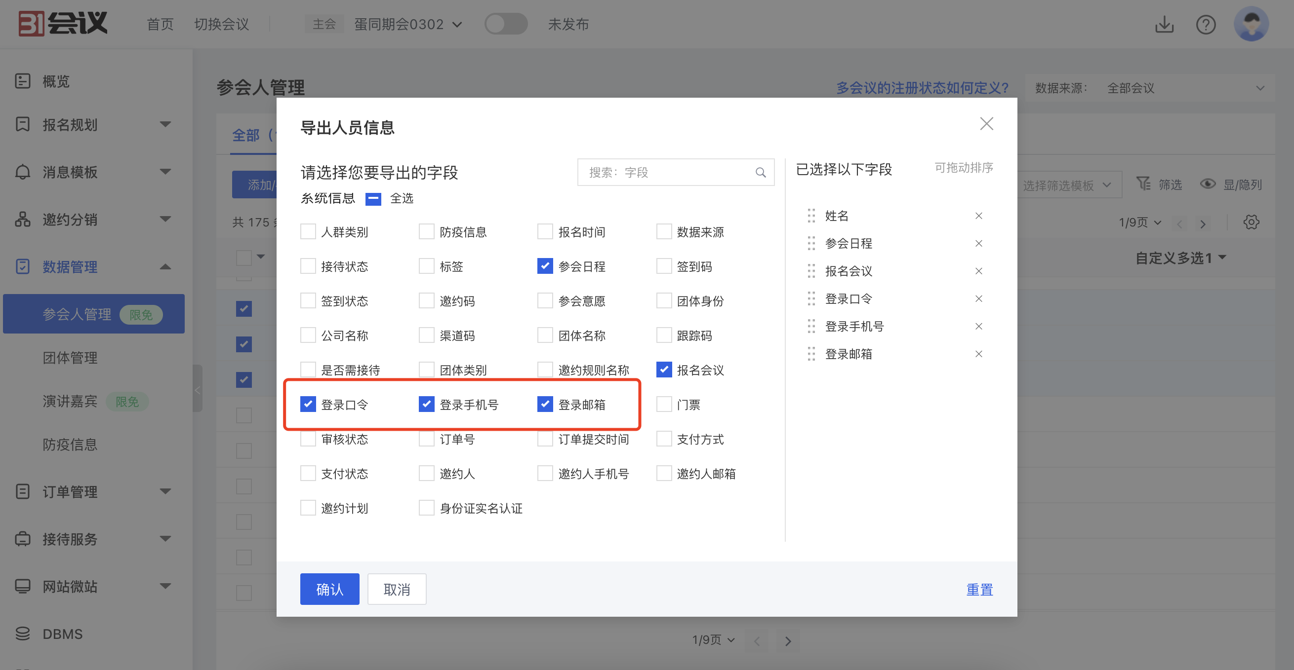Close the 导出人员信息 dialog
The height and width of the screenshot is (670, 1294).
986,123
